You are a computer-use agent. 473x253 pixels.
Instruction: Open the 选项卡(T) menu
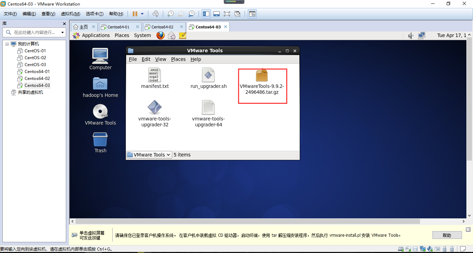[95, 14]
